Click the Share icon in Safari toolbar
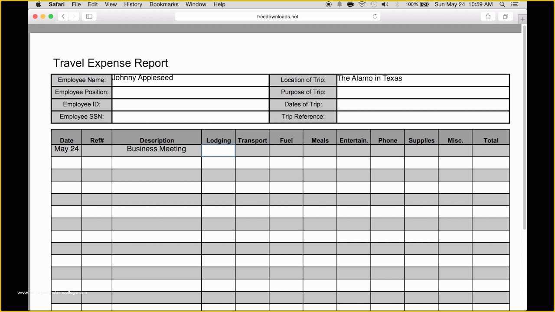Image resolution: width=555 pixels, height=312 pixels. coord(488,16)
